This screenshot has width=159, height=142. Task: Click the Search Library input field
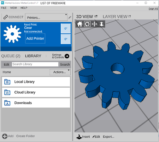[35, 64]
